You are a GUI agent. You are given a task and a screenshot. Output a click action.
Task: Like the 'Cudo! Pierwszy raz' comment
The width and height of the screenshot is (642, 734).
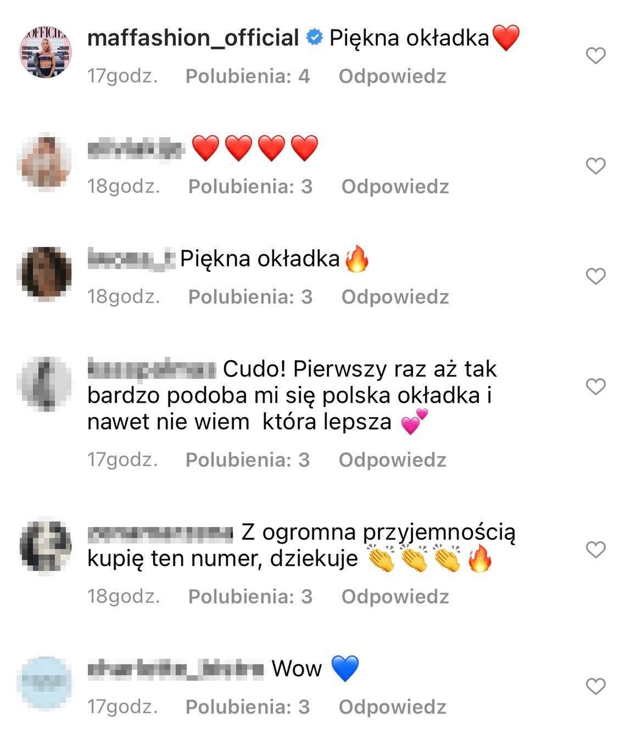tap(596, 386)
